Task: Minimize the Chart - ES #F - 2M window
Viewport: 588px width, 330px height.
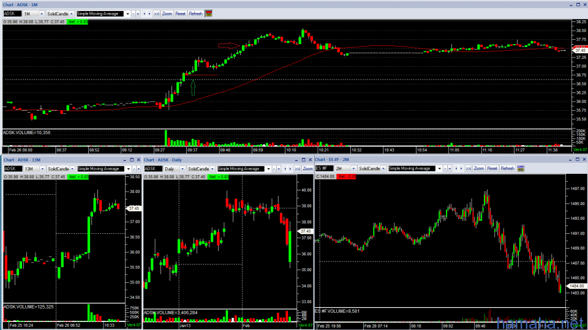Action: pos(571,160)
